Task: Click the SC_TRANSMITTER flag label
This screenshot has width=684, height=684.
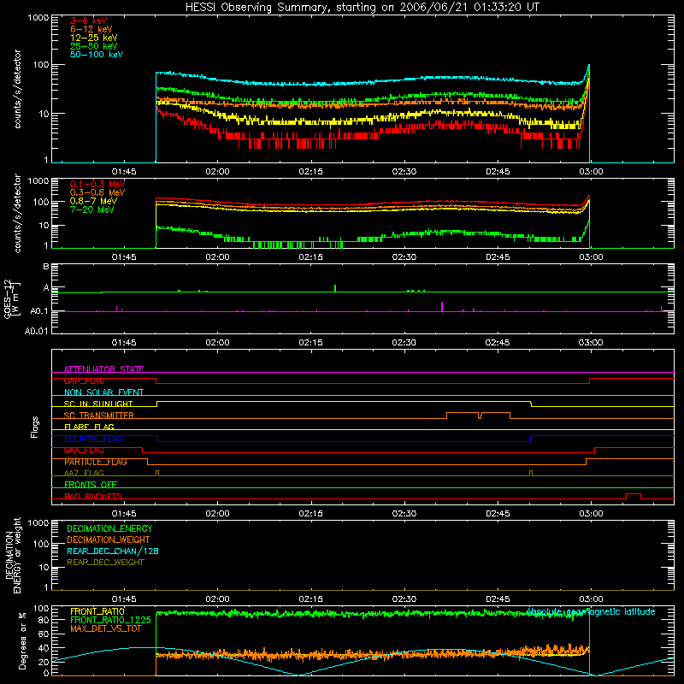Action: tap(98, 416)
